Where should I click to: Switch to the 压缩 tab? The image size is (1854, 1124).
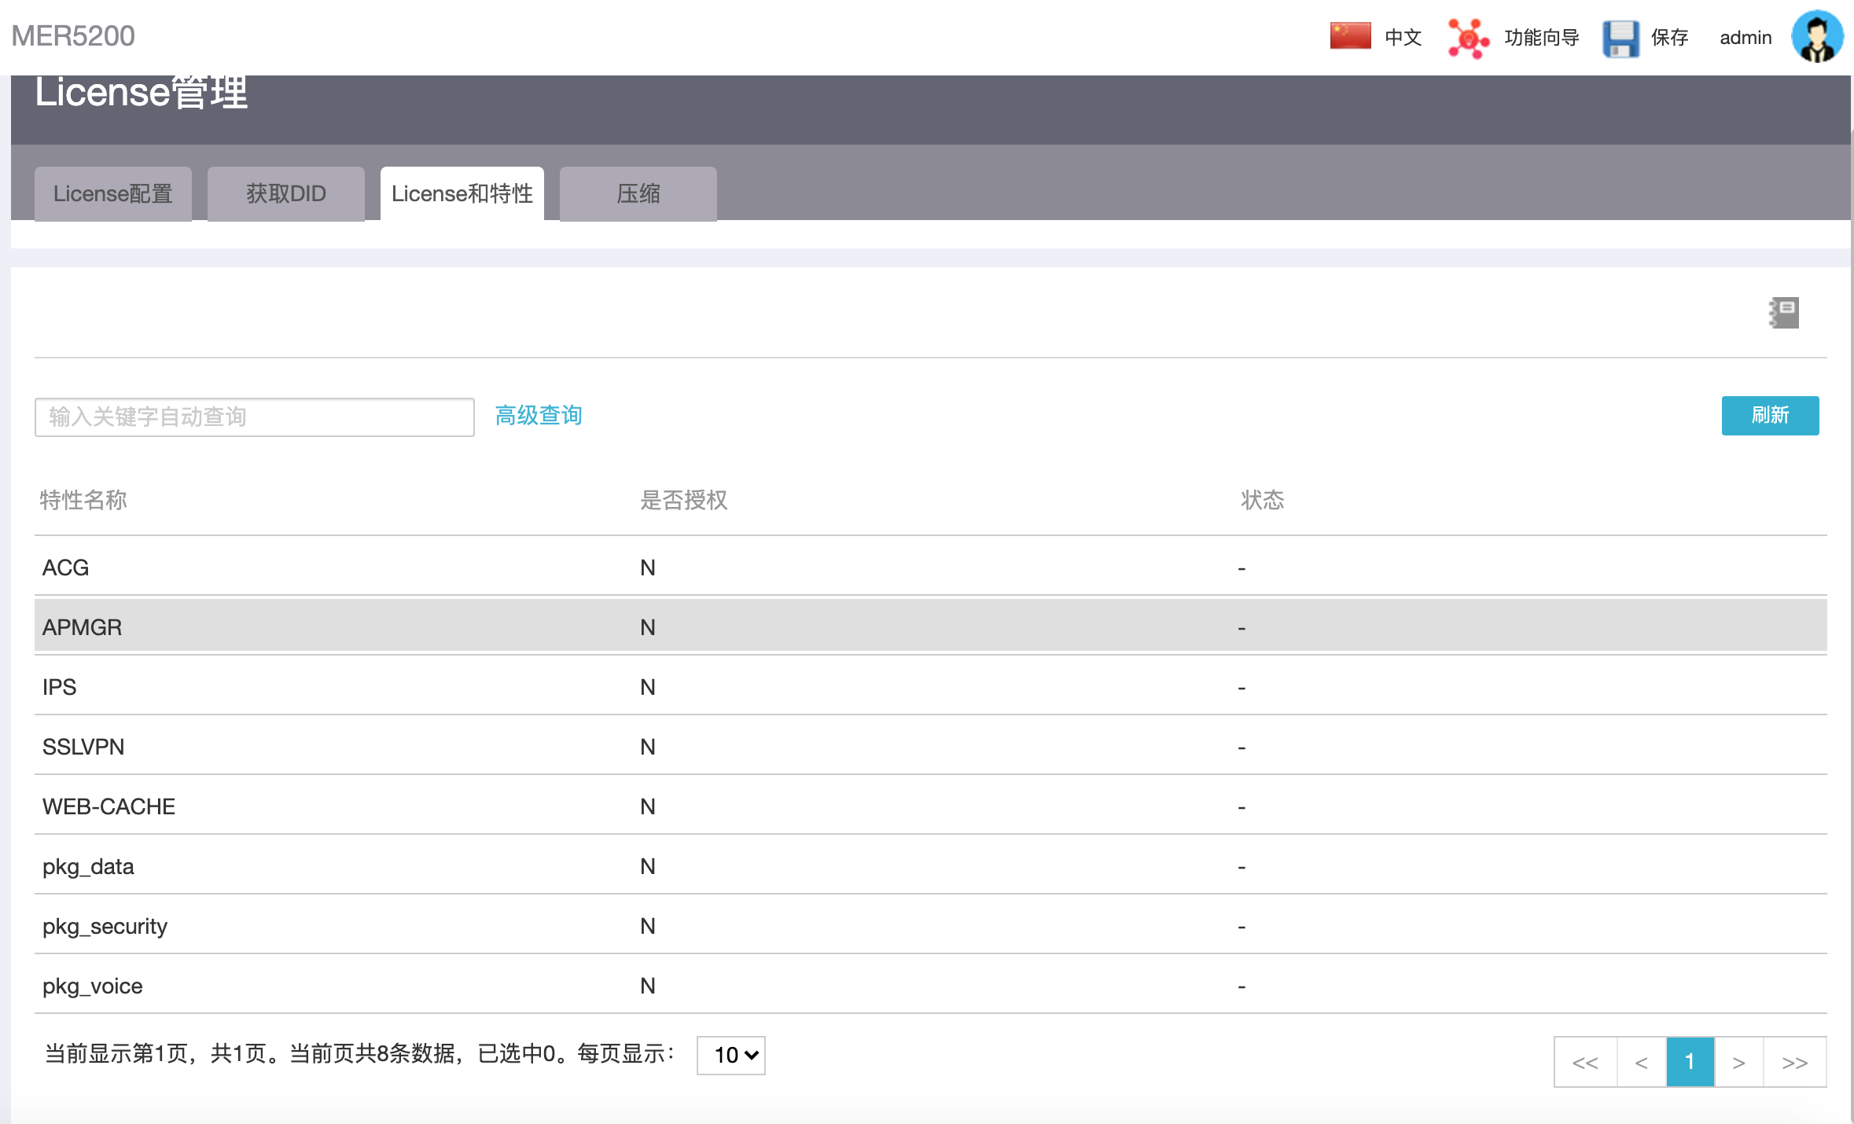tap(638, 193)
